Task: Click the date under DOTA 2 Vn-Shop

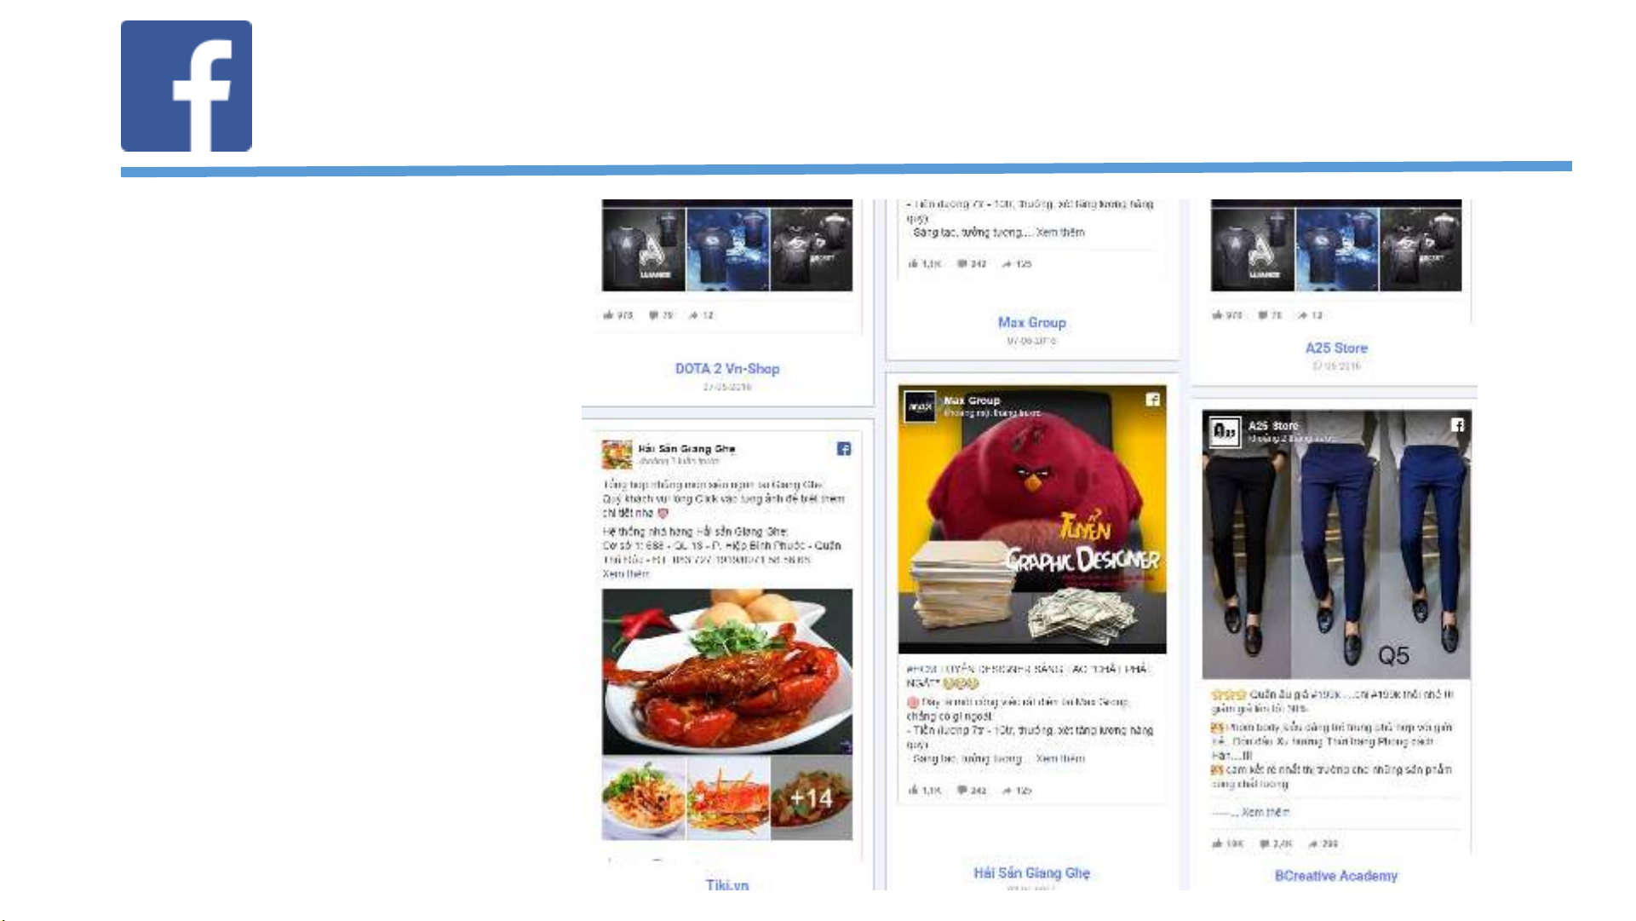Action: pyautogui.click(x=727, y=387)
